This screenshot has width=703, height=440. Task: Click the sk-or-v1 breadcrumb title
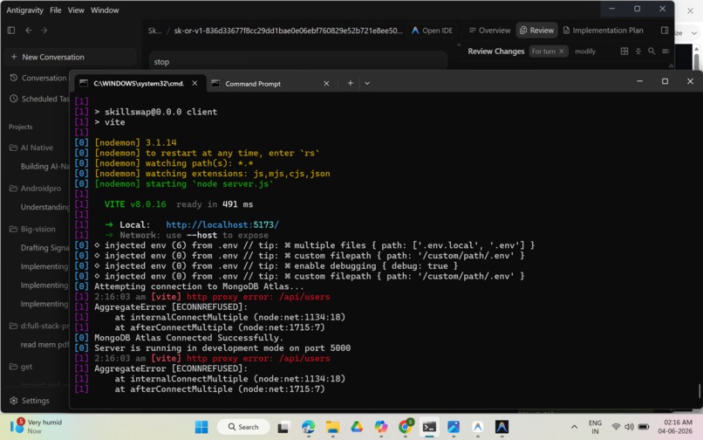tap(289, 31)
